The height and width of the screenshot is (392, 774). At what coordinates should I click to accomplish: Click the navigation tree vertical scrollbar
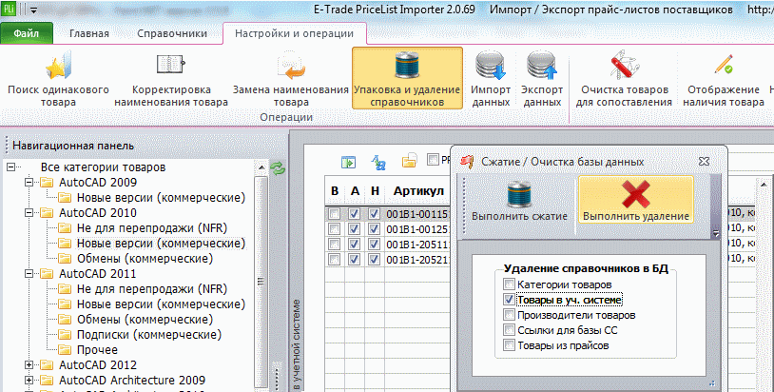[261, 282]
